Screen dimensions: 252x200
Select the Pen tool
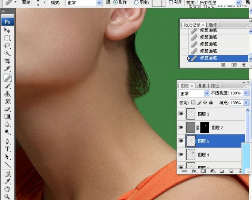click(x=7, y=141)
